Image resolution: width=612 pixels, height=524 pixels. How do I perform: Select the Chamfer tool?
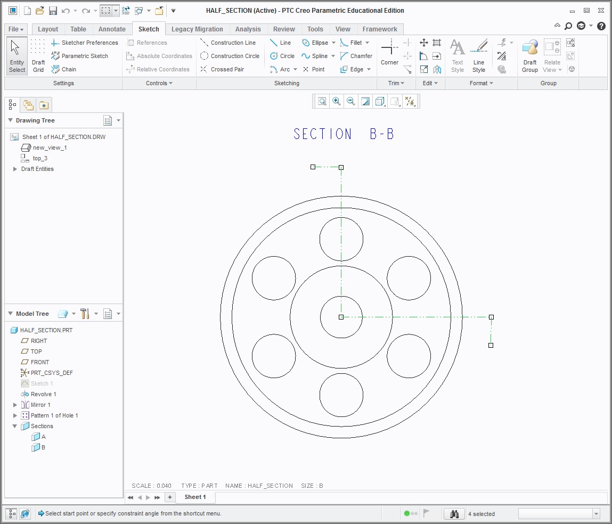(356, 56)
